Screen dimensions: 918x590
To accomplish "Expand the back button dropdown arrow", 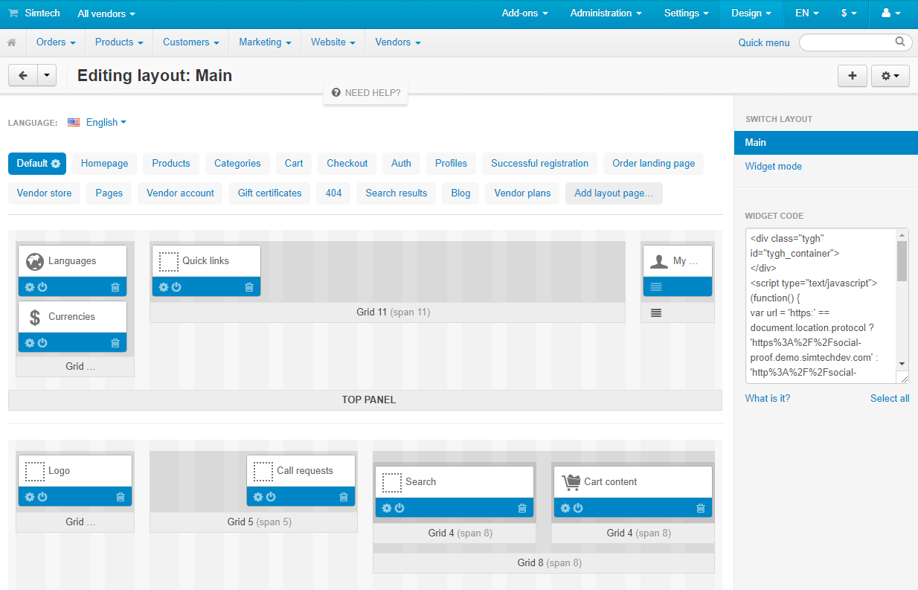I will 47,75.
